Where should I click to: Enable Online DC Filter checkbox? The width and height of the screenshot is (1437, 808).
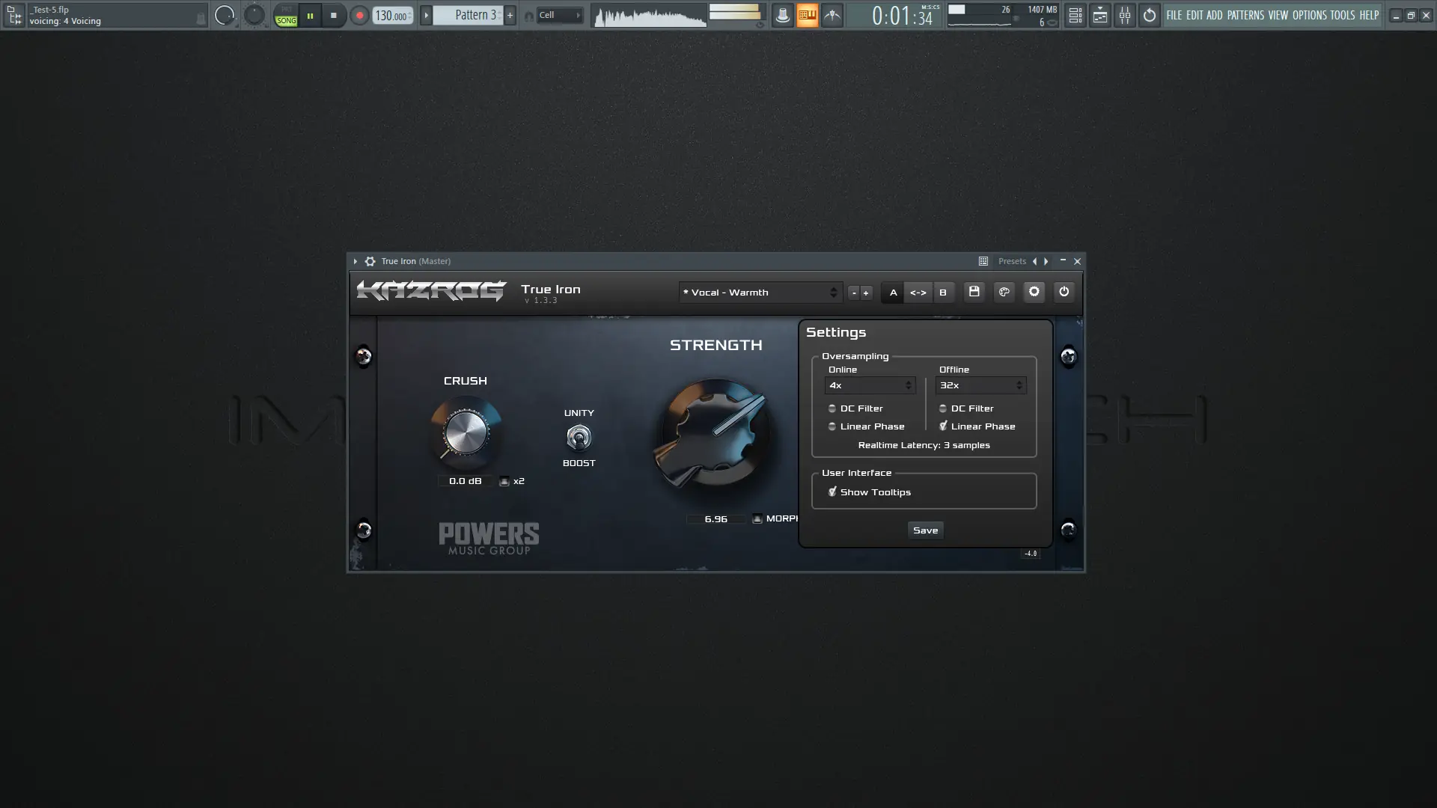pos(832,408)
